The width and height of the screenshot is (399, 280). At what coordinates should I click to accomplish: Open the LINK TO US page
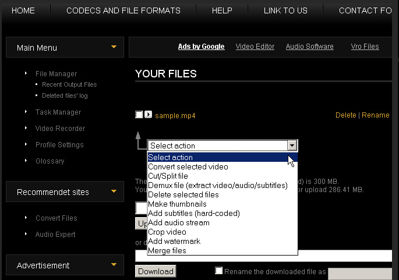[x=285, y=10]
